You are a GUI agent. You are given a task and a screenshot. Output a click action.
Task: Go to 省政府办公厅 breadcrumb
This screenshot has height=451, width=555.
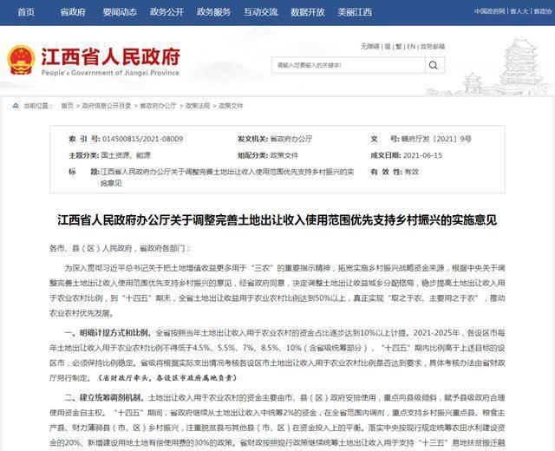(158, 106)
